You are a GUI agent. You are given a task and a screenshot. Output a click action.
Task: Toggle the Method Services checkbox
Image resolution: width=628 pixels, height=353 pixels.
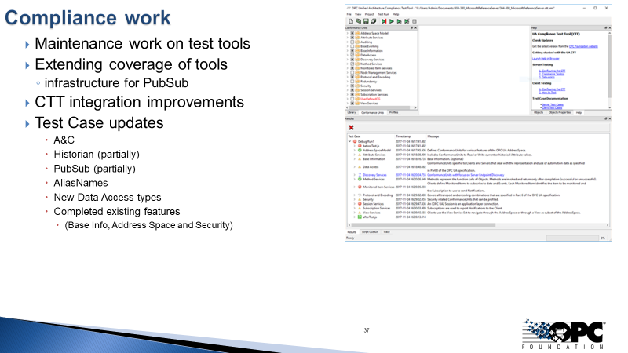point(352,64)
